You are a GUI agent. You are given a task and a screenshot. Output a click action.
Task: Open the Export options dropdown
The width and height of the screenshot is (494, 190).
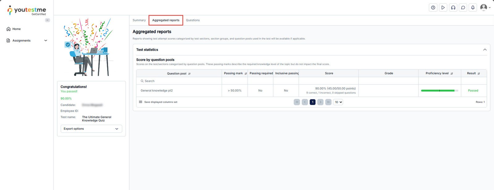click(91, 129)
